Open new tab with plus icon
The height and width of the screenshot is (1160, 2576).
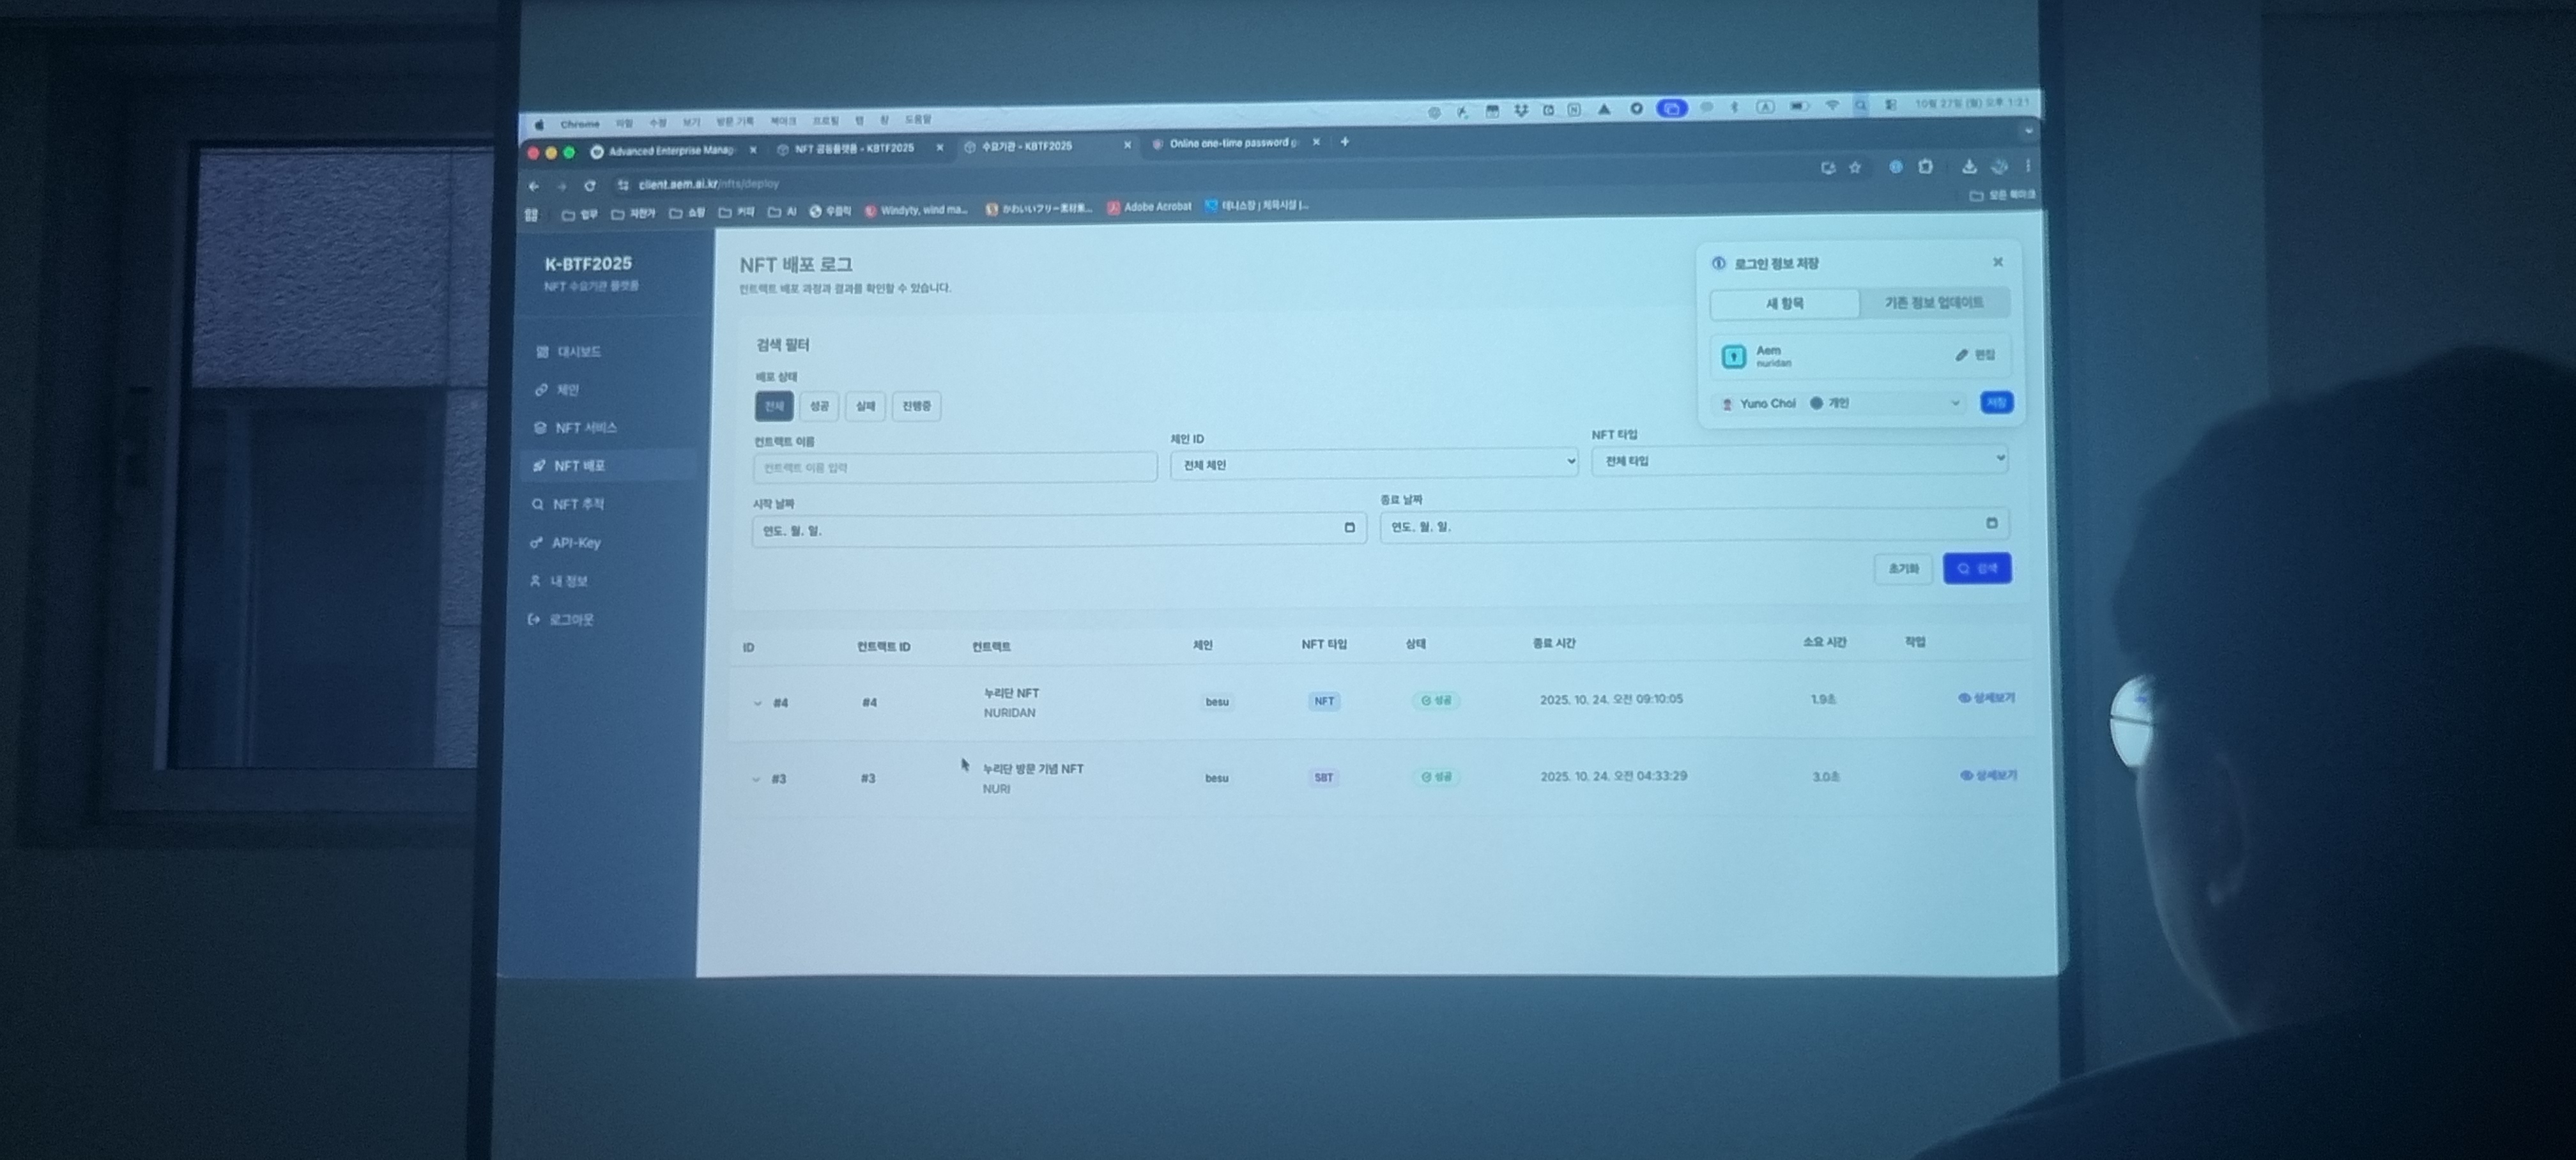tap(1344, 142)
